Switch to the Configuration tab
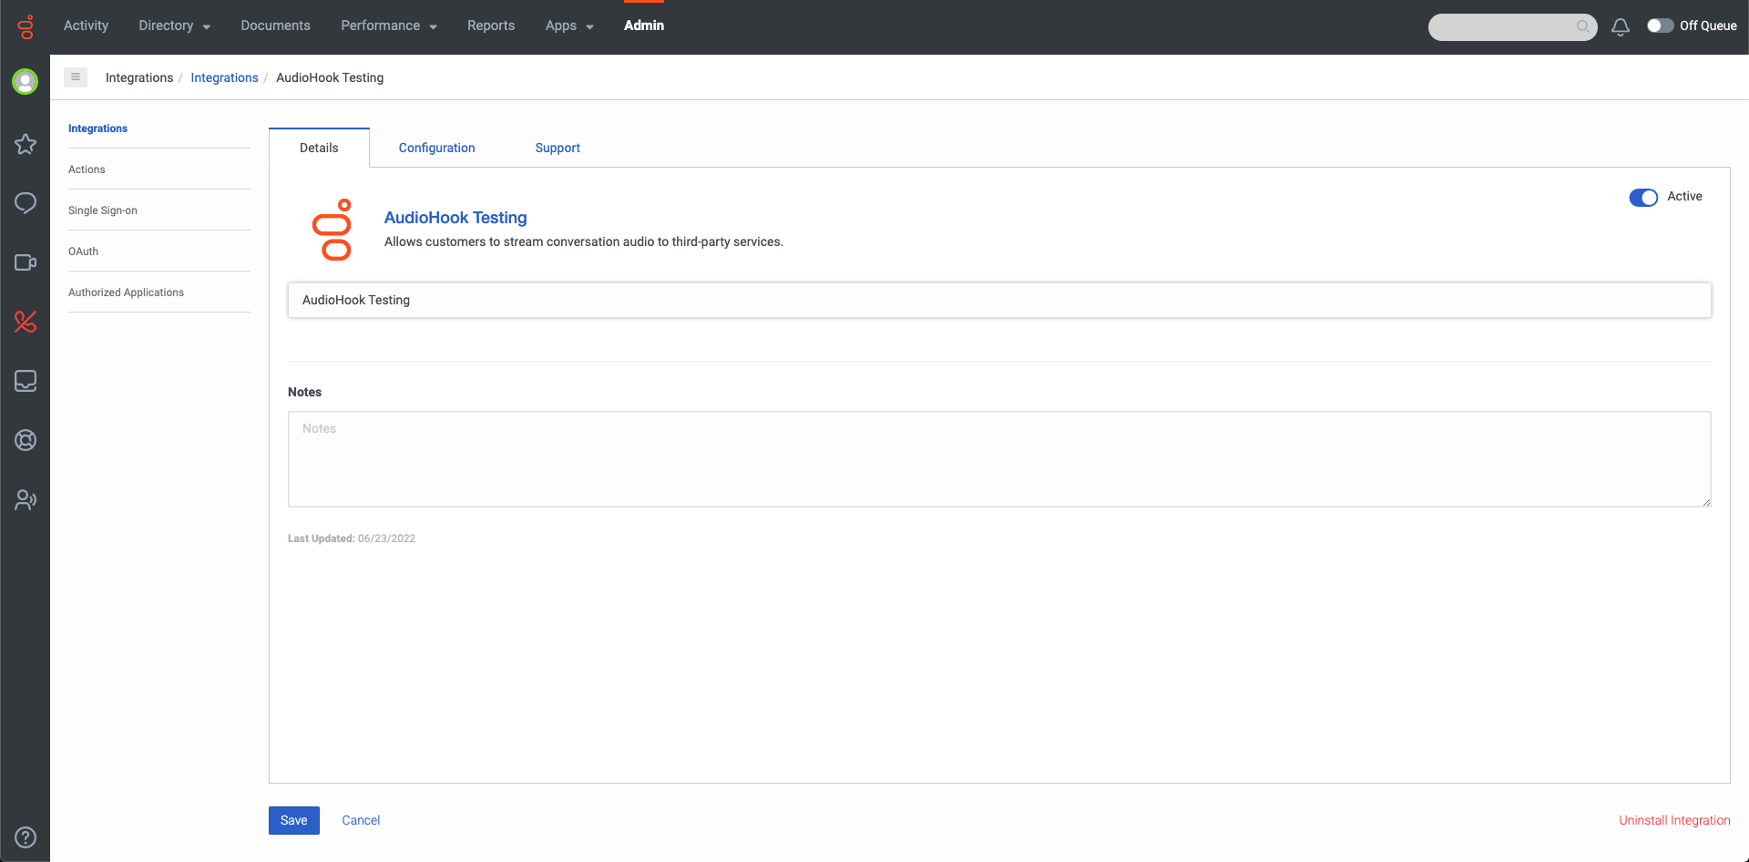Image resolution: width=1749 pixels, height=862 pixels. [436, 148]
